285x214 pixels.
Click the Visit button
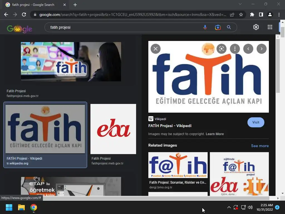coord(256,122)
